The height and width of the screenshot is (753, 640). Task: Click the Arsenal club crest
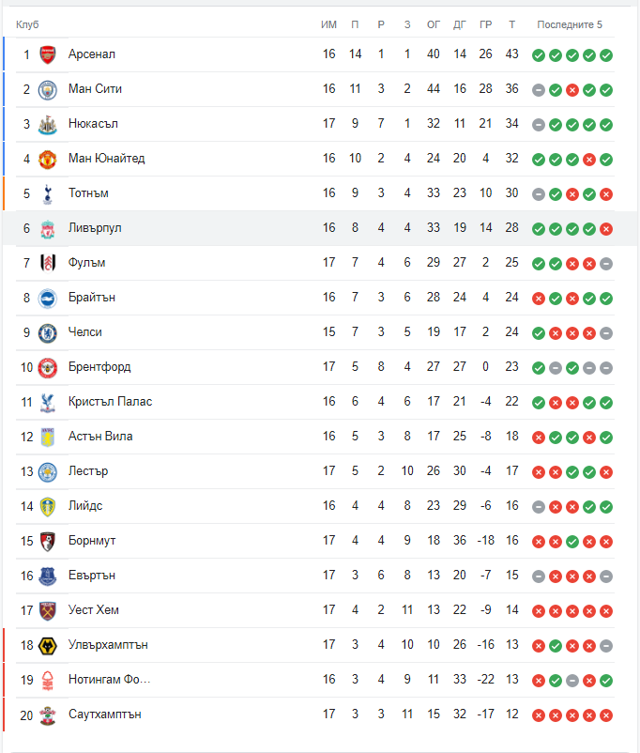pos(48,54)
